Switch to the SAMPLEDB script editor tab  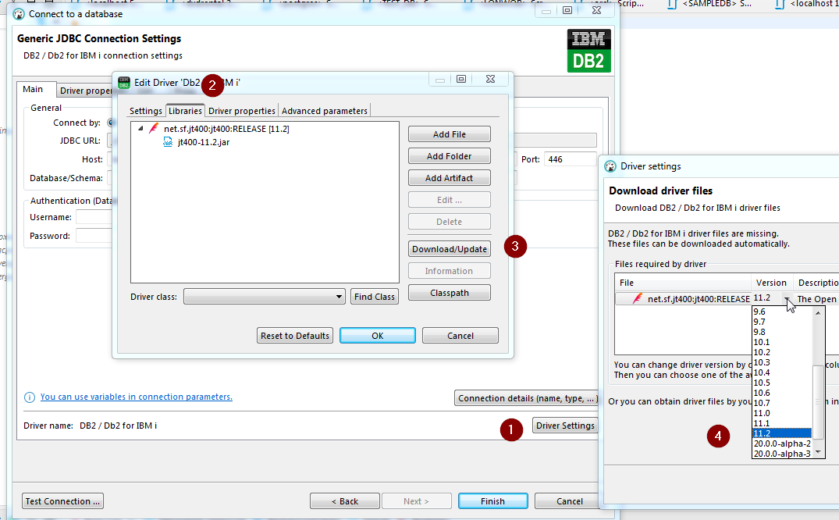(709, 4)
